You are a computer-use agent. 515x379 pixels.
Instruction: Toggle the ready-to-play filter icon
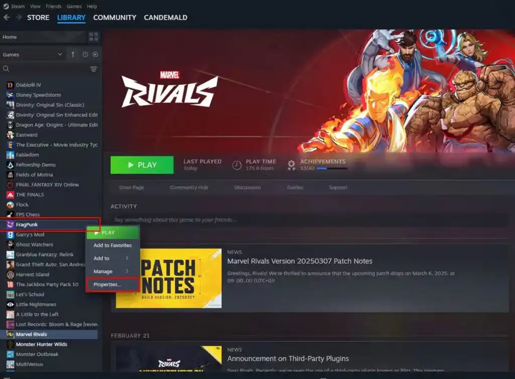(95, 54)
